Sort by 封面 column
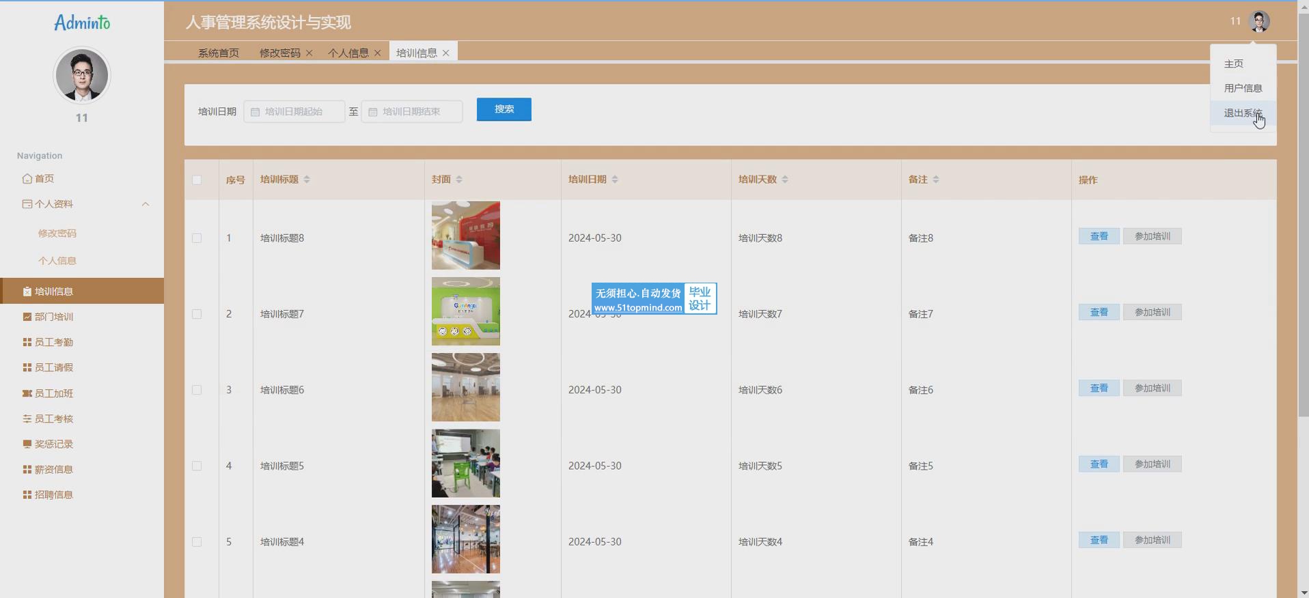This screenshot has width=1309, height=598. [459, 180]
